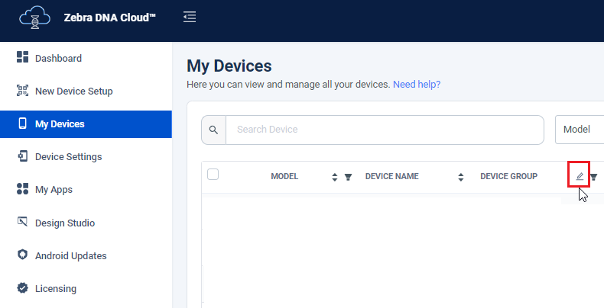The width and height of the screenshot is (604, 308).
Task: Click the My Devices phone icon
Action: [x=22, y=124]
